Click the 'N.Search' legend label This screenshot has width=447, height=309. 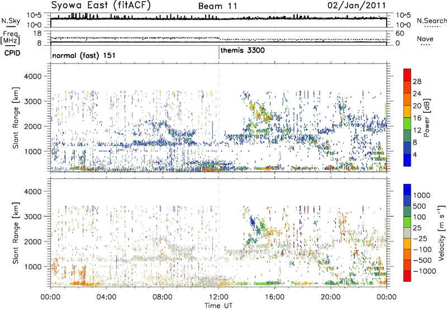click(432, 21)
